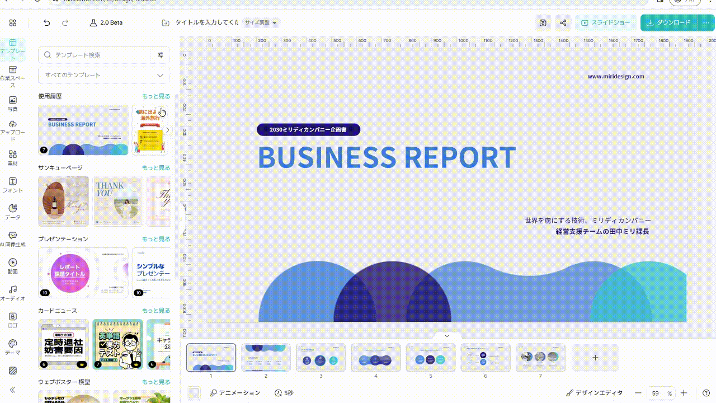The image size is (716, 403).
Task: Open the 素材 panel in the sidebar
Action: click(x=13, y=157)
